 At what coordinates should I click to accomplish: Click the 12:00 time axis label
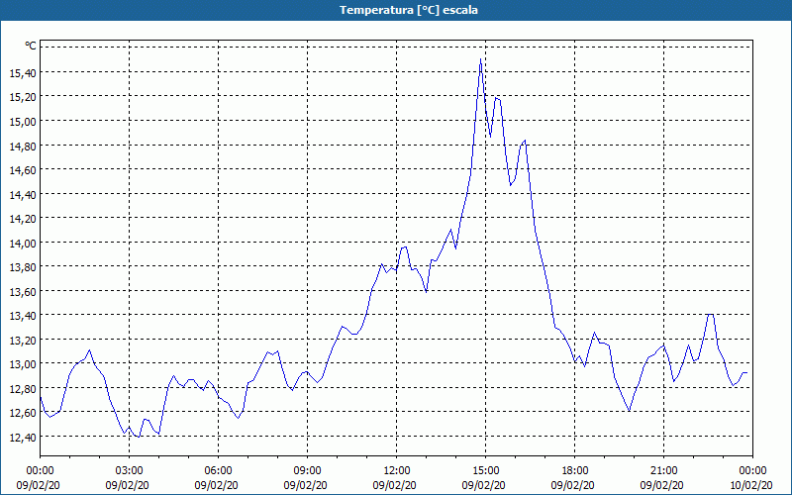point(397,471)
